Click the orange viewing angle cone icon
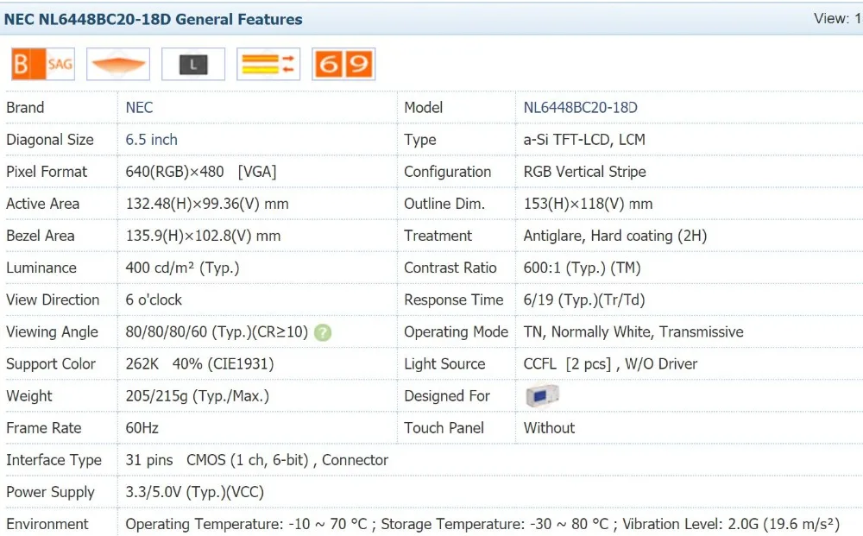Viewport: 863px width, 536px height. tap(118, 65)
